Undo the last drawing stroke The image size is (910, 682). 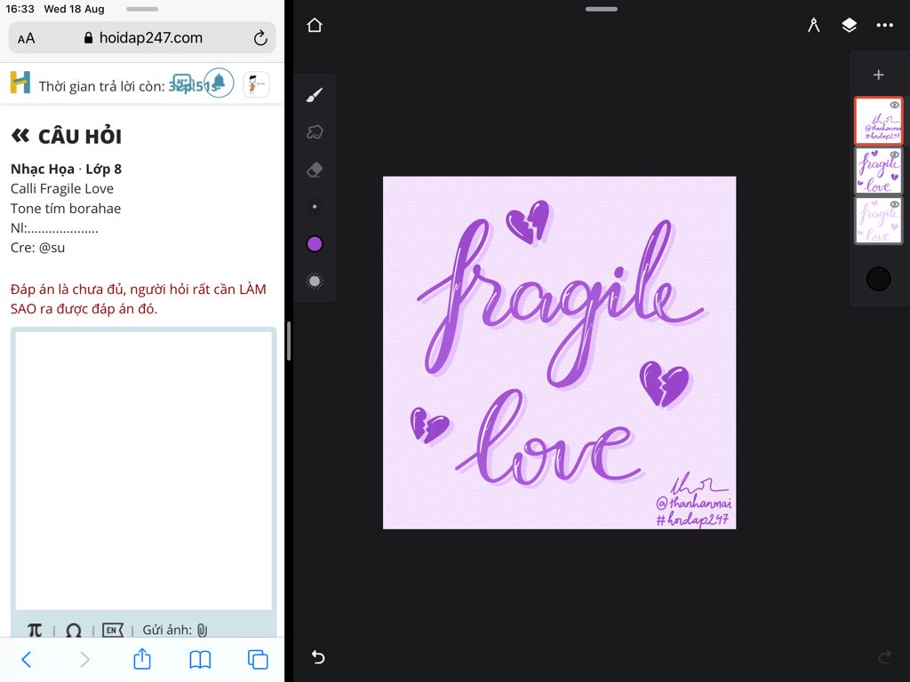tap(318, 656)
